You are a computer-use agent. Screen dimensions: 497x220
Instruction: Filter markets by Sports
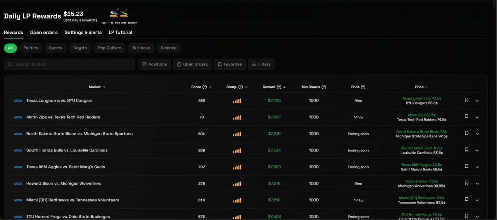click(x=55, y=48)
